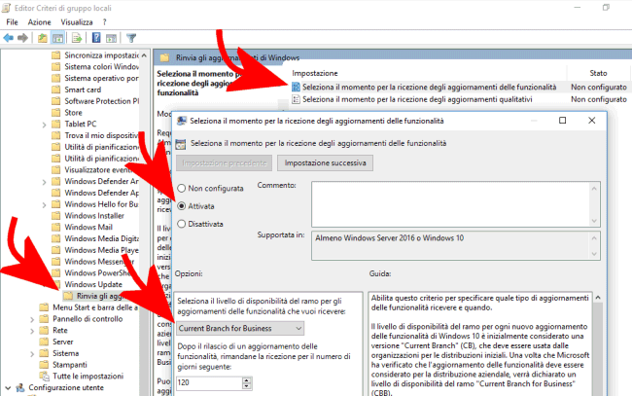Click the Smart card folder icon
Image resolution: width=632 pixels, height=396 pixels.
coord(56,90)
